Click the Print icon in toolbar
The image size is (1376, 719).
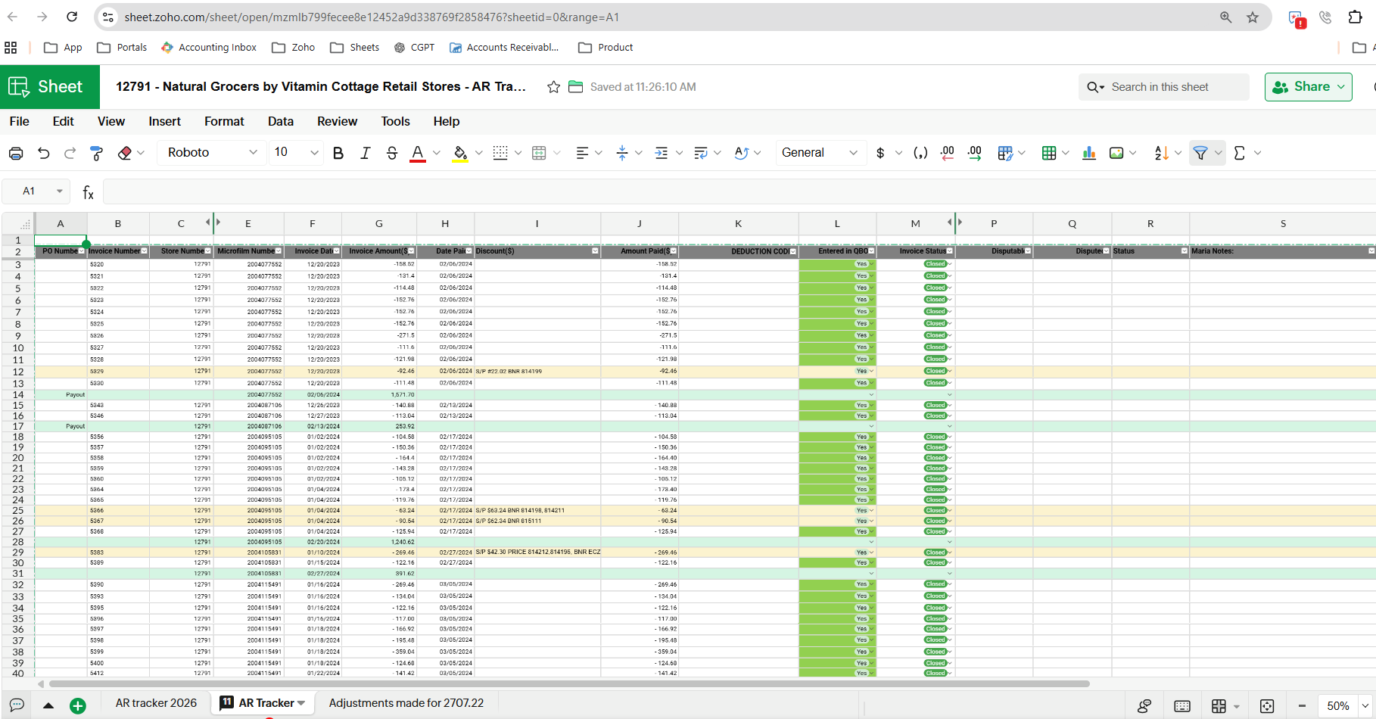click(x=16, y=154)
